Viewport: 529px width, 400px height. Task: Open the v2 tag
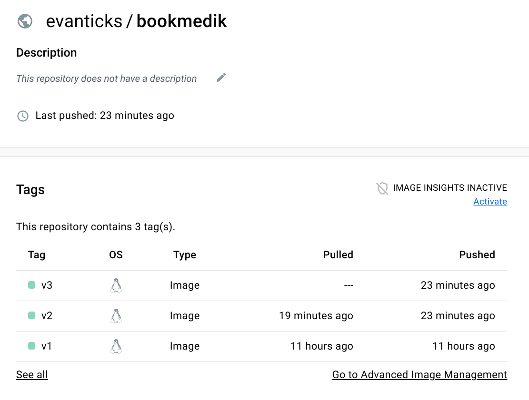[x=47, y=316]
